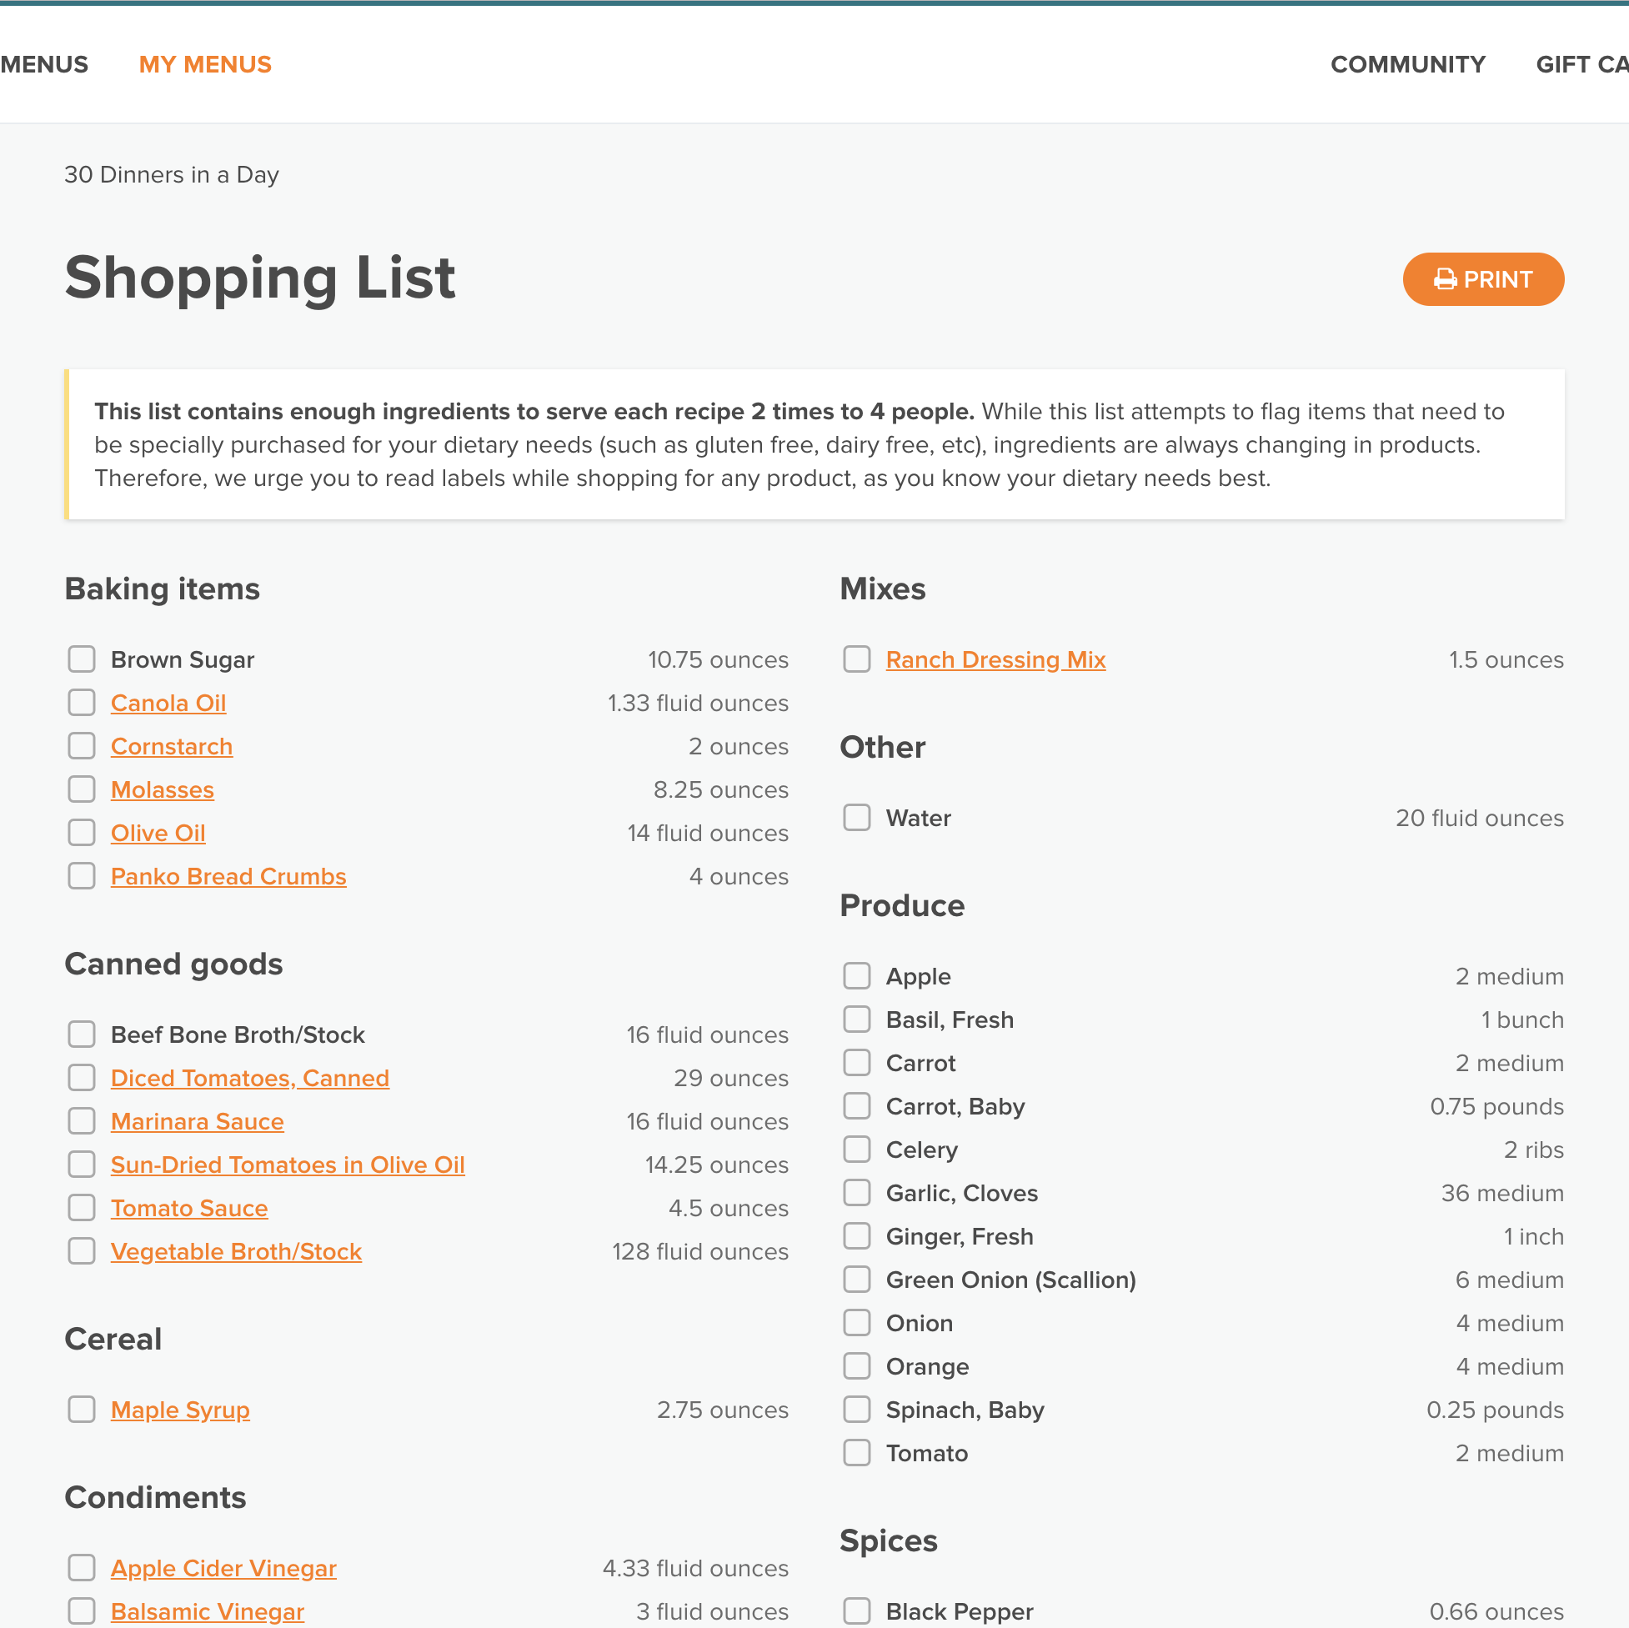Select the Molasses link
The image size is (1629, 1628).
[x=162, y=789]
